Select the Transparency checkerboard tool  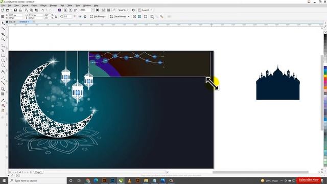coord(3,94)
